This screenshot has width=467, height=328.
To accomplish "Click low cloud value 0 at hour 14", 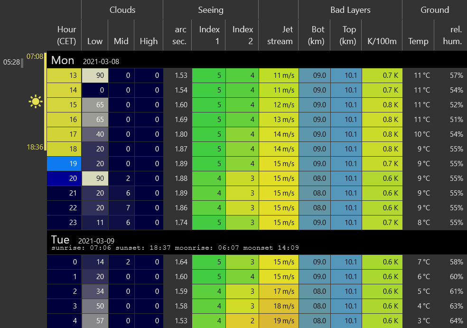I will pos(95,90).
